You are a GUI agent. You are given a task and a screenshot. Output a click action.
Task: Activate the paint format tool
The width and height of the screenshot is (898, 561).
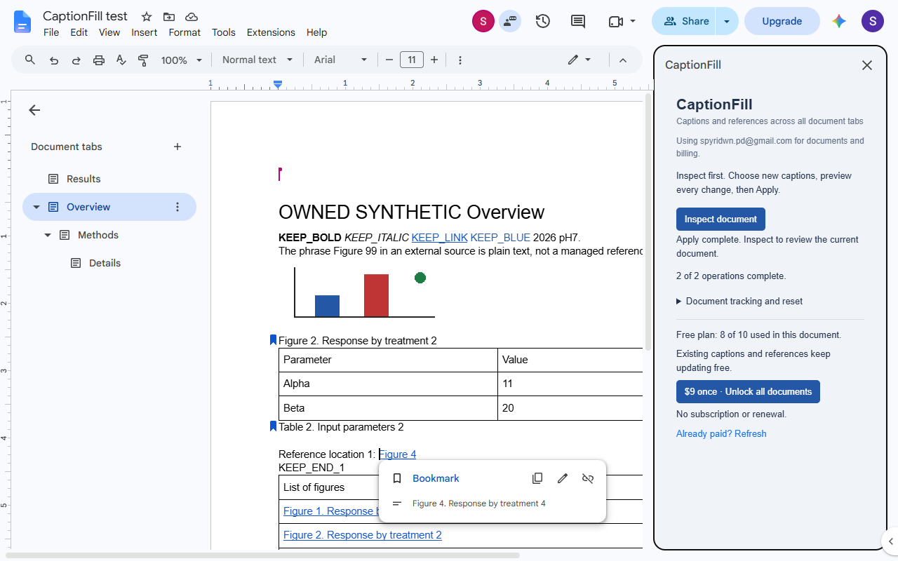pyautogui.click(x=143, y=60)
